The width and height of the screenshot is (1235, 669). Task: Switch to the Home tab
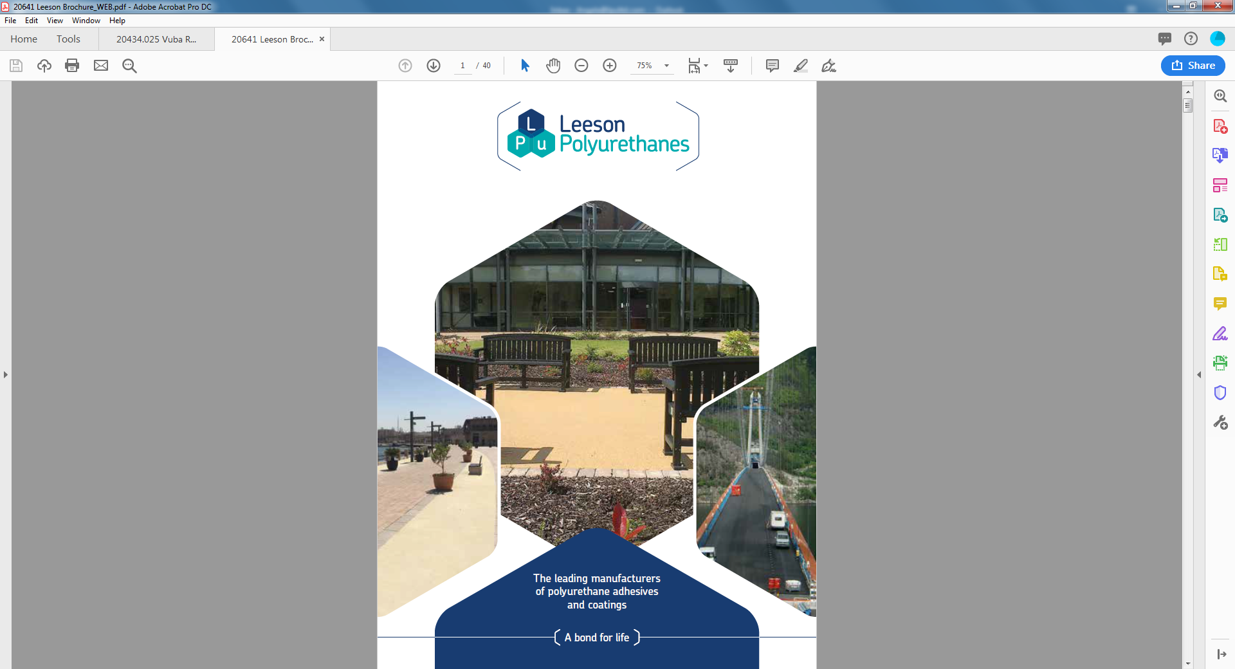pyautogui.click(x=24, y=39)
